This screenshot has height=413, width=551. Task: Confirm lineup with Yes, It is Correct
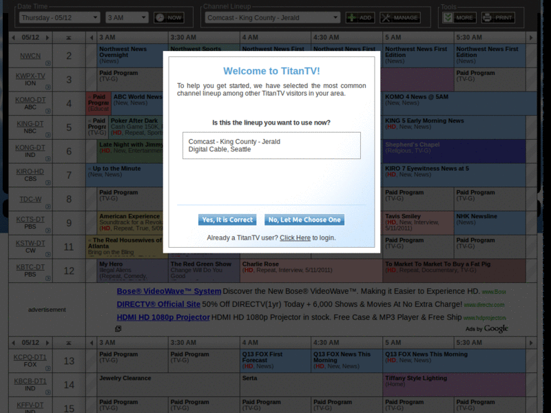click(x=227, y=220)
